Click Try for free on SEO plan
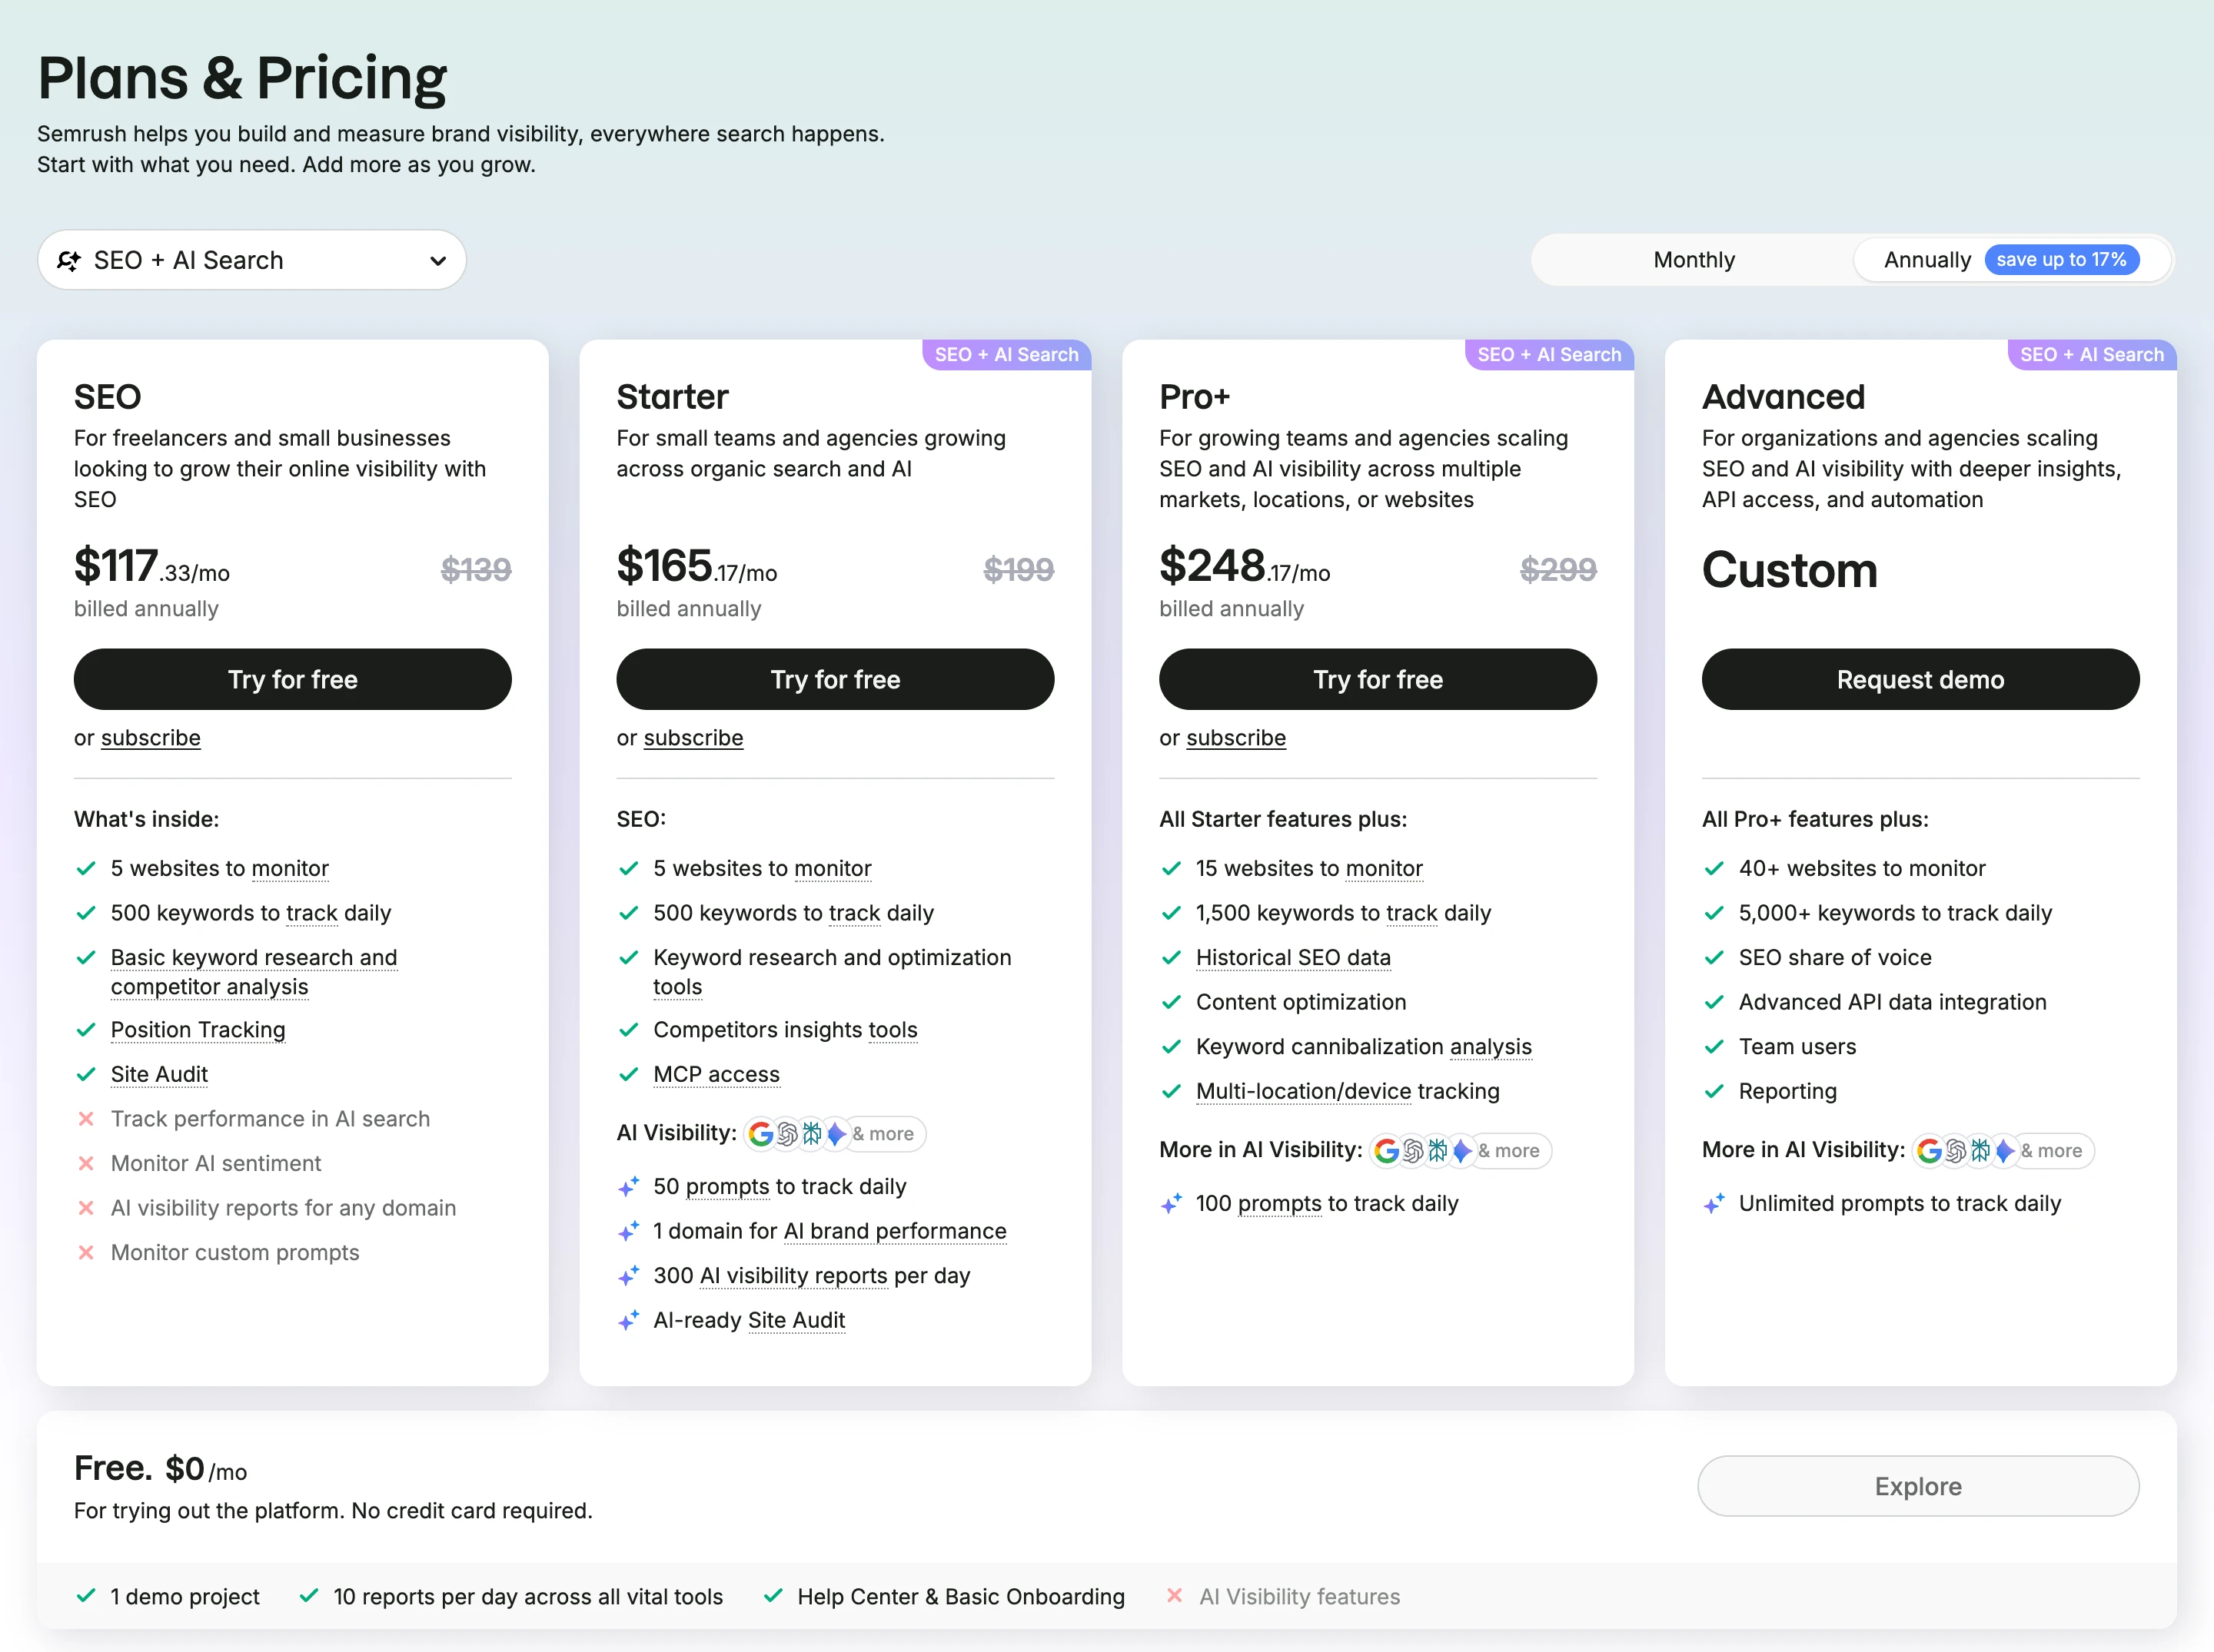This screenshot has height=1652, width=2214. (292, 679)
